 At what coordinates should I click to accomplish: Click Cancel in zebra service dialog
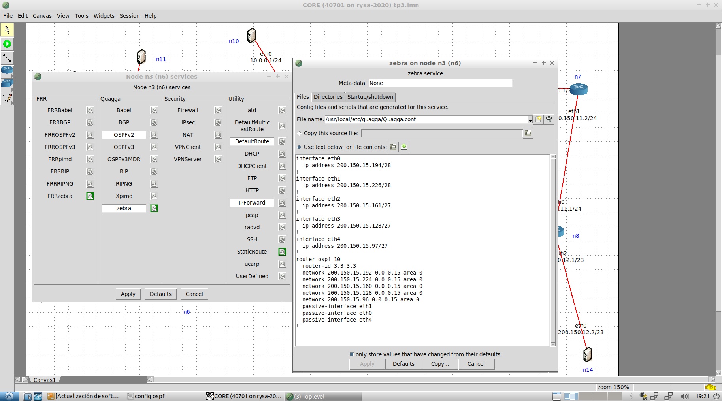[x=476, y=364]
